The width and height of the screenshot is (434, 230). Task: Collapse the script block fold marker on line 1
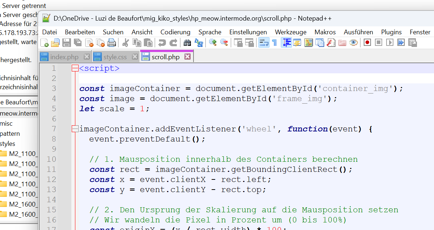75,68
